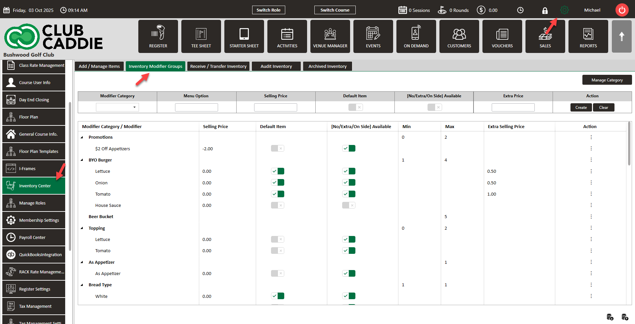
Task: Open the green settings gear icon
Action: click(x=565, y=10)
